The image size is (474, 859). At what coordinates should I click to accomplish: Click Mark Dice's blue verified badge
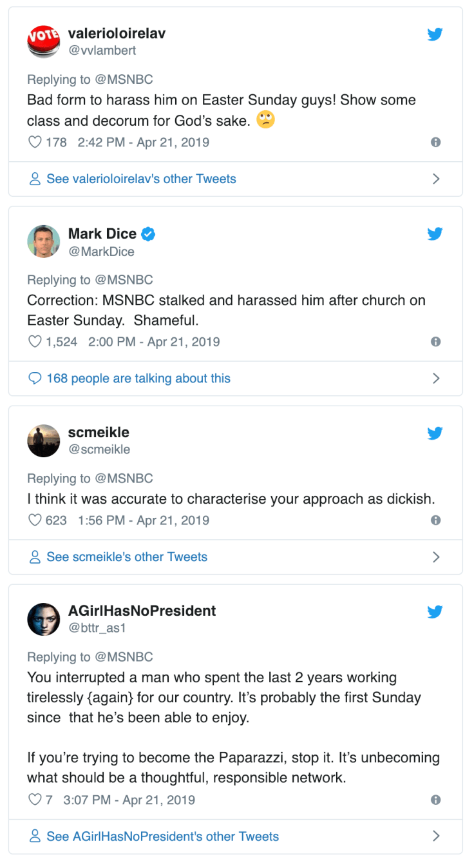[147, 234]
